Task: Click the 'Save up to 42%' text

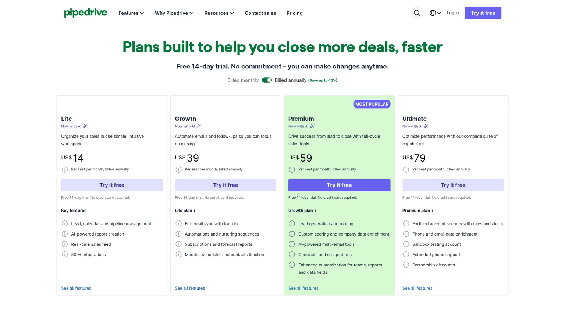Action: pos(323,80)
